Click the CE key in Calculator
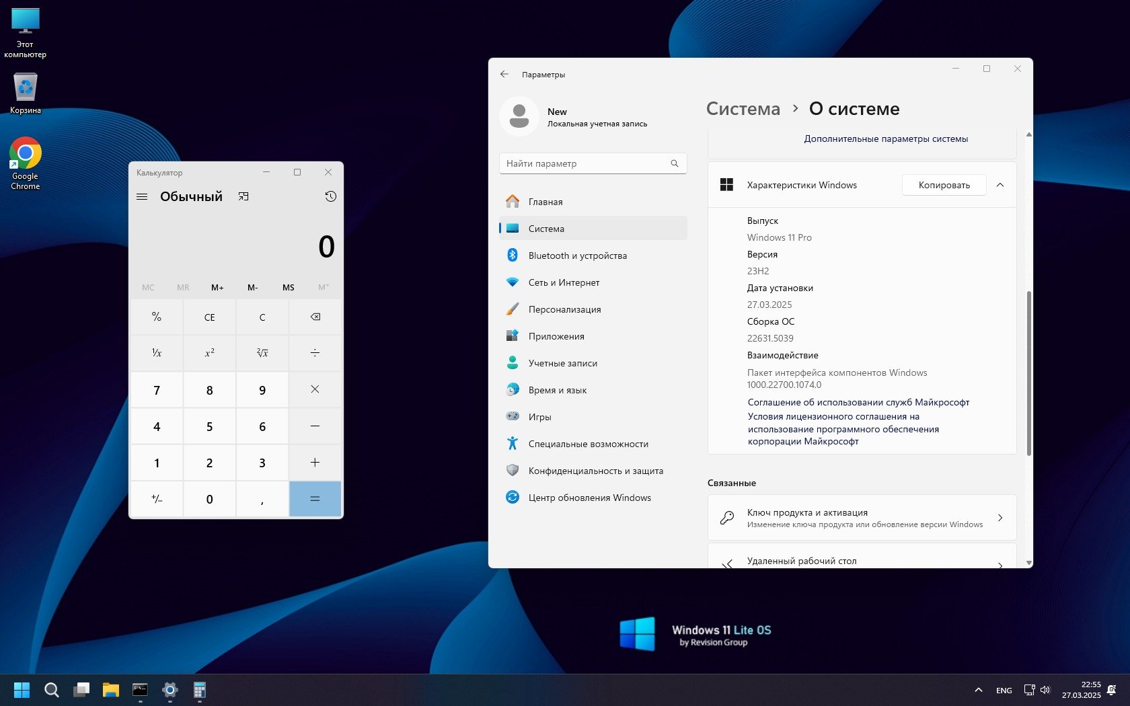Screen dimensions: 1130x706 pos(209,317)
